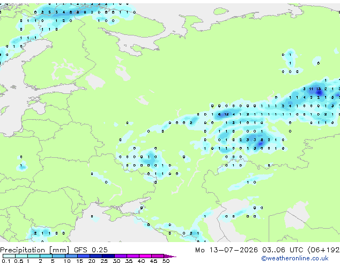Click the '10' legend scale label
The width and height of the screenshot is (340, 263).
tap(67, 261)
